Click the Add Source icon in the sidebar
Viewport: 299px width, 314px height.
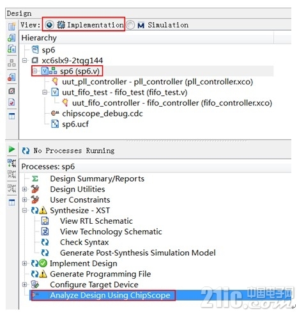pos(11,38)
